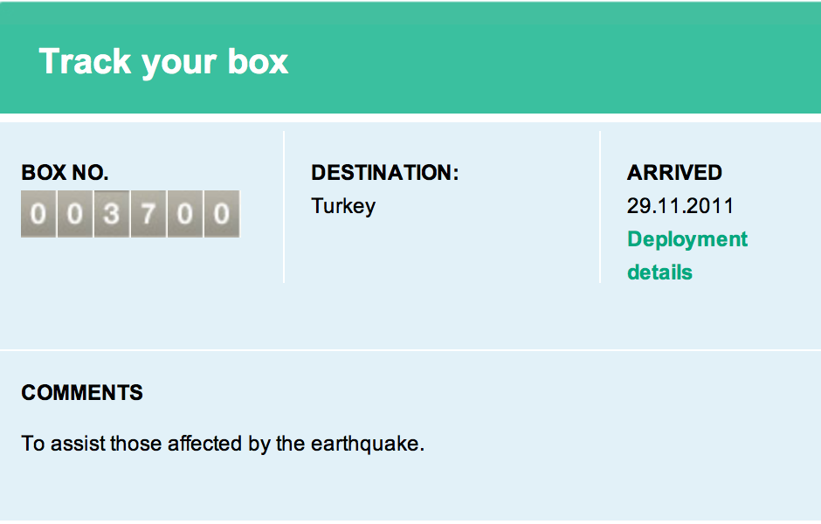Click the divider between box number and destination
Screen dimensions: 821x524
coord(284,207)
